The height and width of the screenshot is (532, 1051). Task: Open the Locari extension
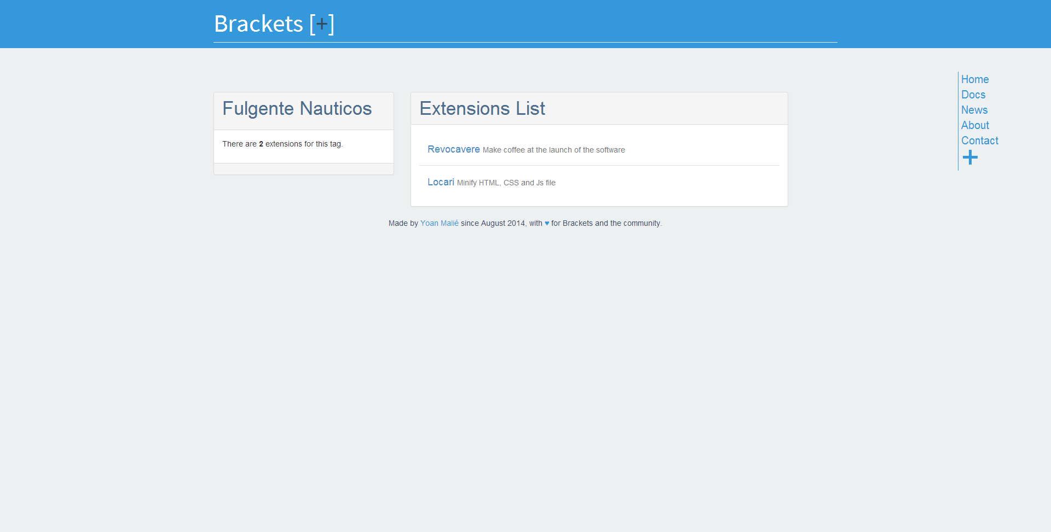(441, 182)
